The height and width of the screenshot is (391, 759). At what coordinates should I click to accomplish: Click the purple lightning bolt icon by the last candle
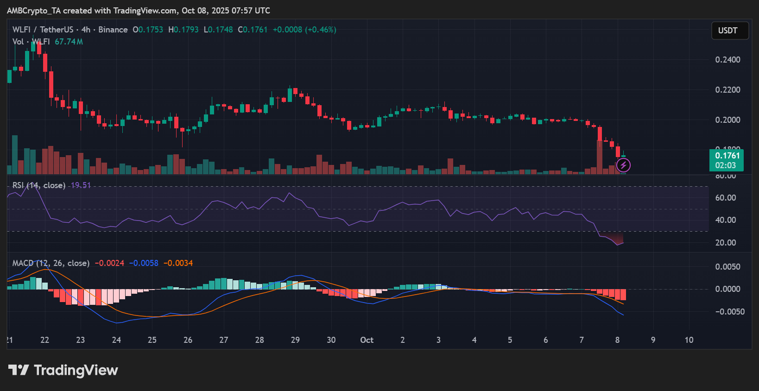pyautogui.click(x=623, y=165)
